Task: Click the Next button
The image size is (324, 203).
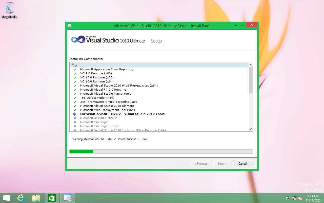Action: (222, 164)
